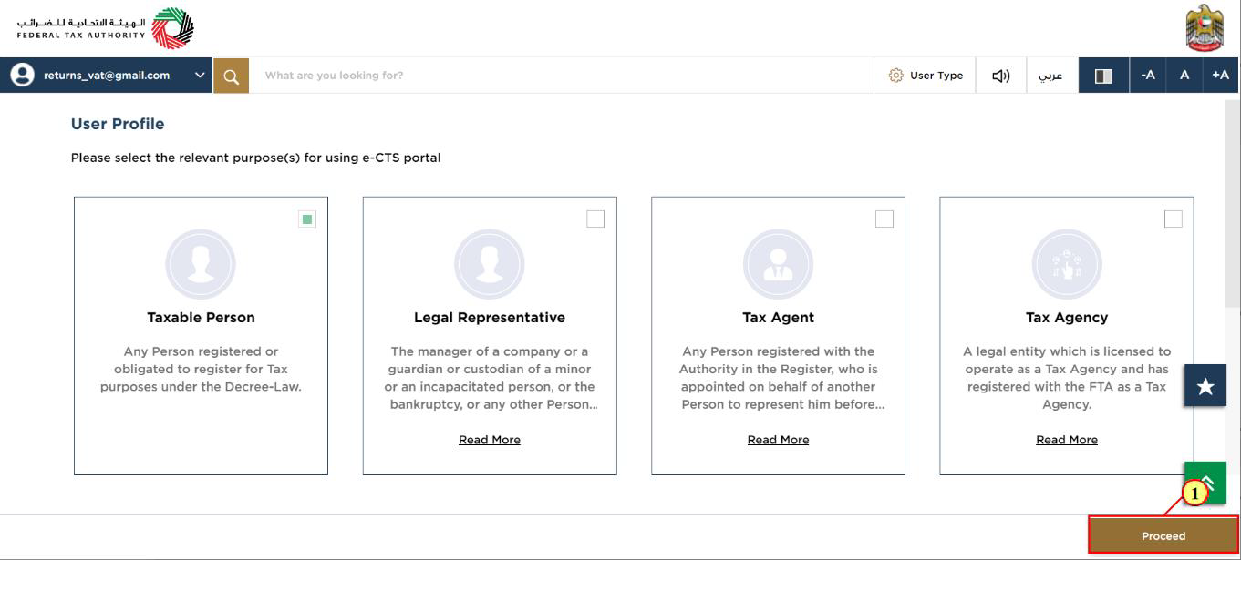The image size is (1241, 590).
Task: Click the Legal Representative avatar icon
Action: tap(490, 264)
